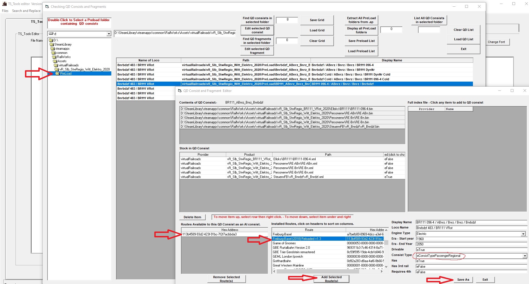Sort installed routes by Route header
529x284 pixels.
pos(309,230)
